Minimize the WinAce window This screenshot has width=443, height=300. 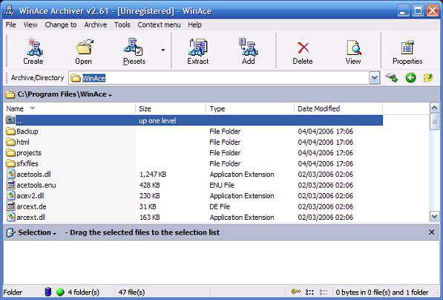pyautogui.click(x=404, y=10)
